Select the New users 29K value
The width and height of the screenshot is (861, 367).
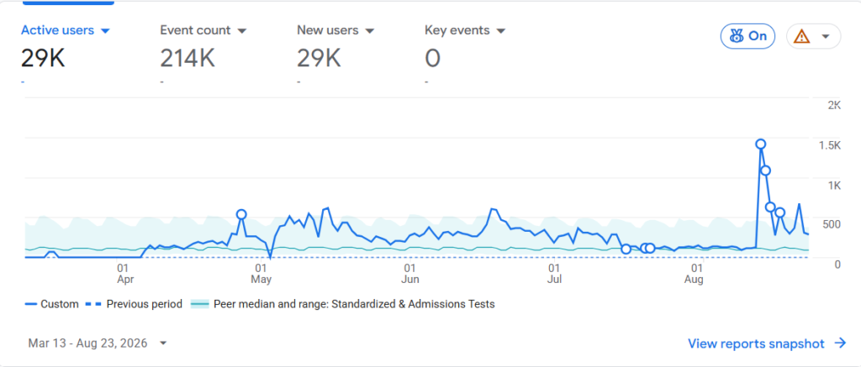coord(319,58)
